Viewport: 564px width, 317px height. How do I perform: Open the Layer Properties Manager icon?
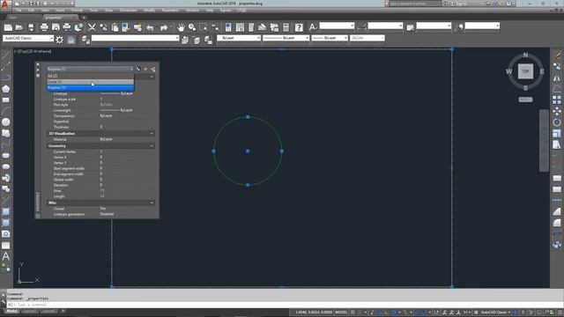click(85, 40)
